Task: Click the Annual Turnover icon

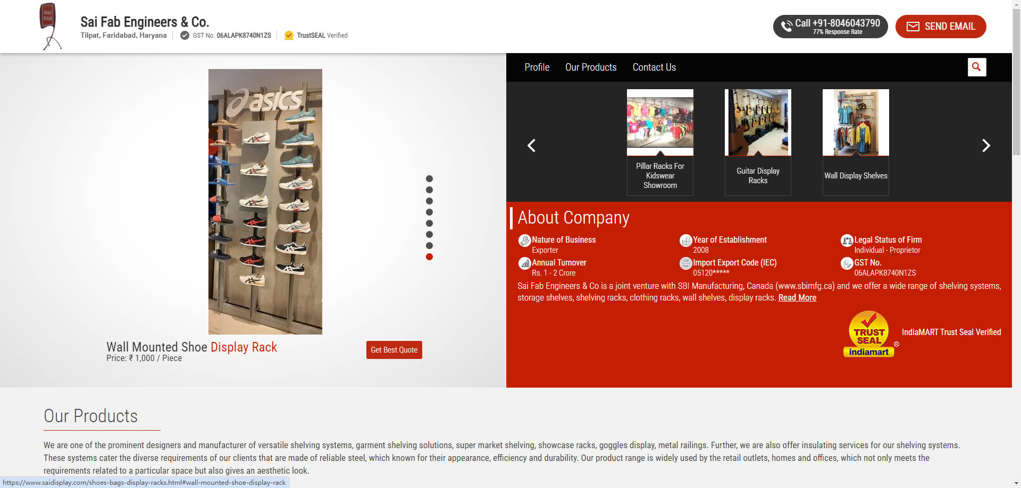Action: coord(524,263)
